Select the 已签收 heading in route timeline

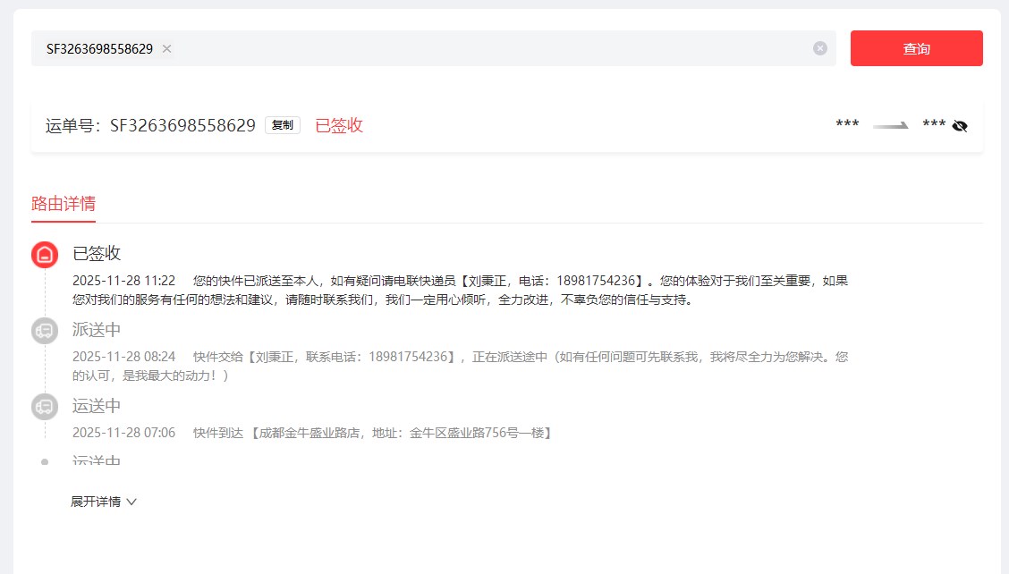point(97,253)
